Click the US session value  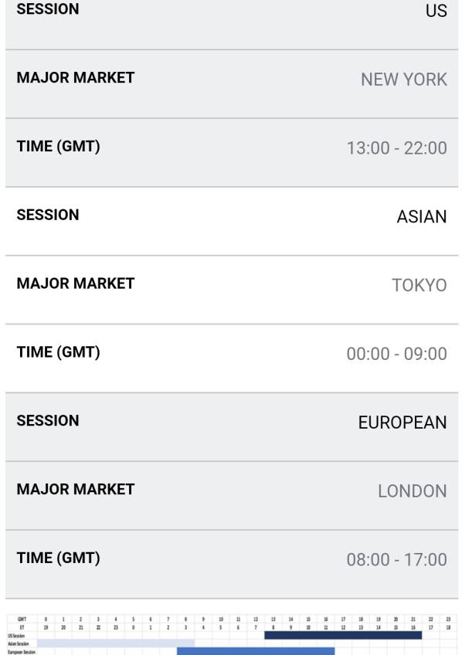(436, 11)
